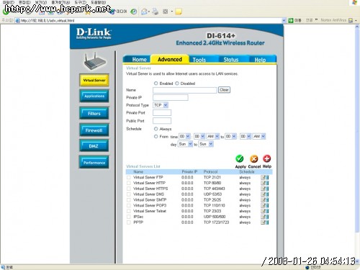
Task: Open the browser 파일(F) menu
Action: click(x=9, y=2)
